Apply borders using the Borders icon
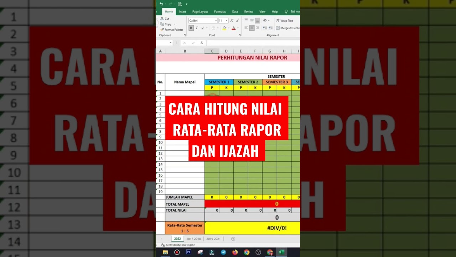The height and width of the screenshot is (257, 456). [213, 28]
